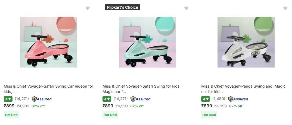Click the Flipkart's Choice badge

[122, 7]
